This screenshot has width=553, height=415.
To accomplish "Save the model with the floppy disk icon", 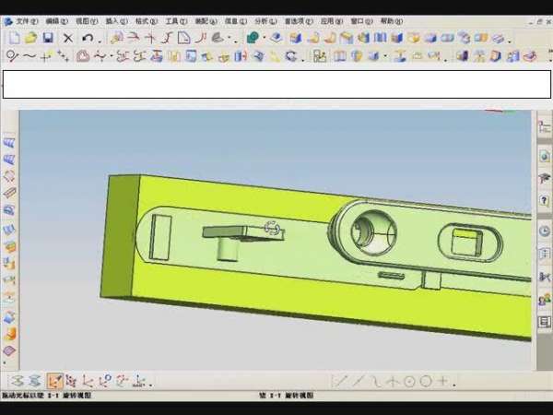I will tap(47, 38).
